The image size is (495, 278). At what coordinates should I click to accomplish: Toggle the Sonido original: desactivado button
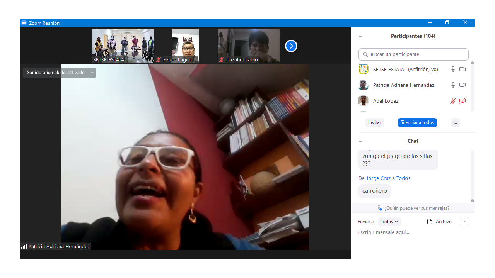click(56, 73)
